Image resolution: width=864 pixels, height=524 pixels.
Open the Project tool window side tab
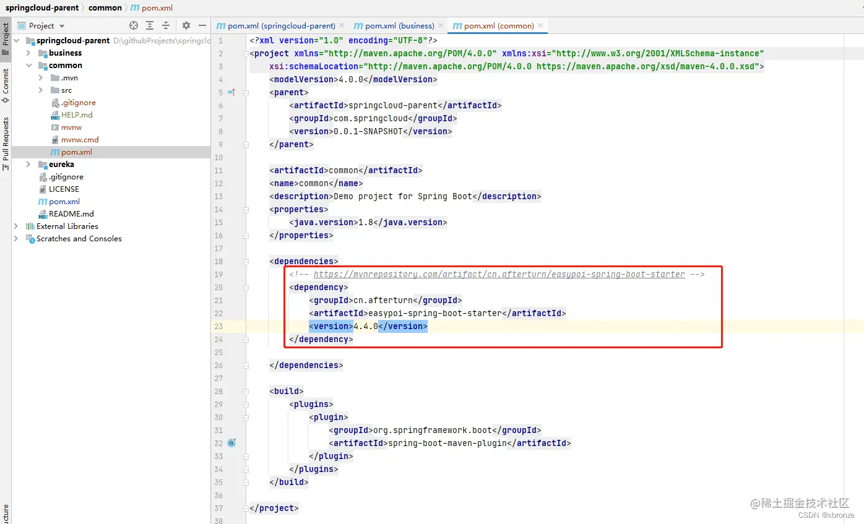(6, 38)
